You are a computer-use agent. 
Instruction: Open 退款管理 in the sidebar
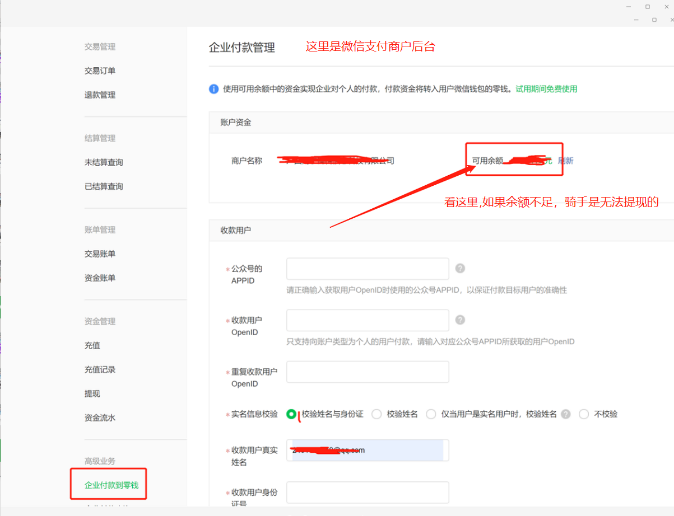pyautogui.click(x=100, y=95)
